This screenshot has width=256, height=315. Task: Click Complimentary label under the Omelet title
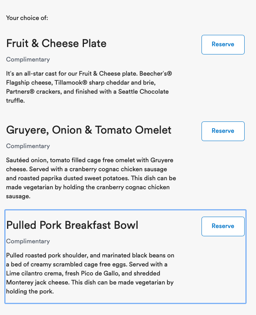(x=28, y=146)
